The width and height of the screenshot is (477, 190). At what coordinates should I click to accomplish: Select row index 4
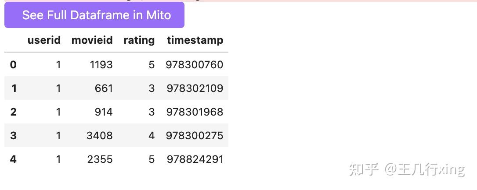click(13, 159)
